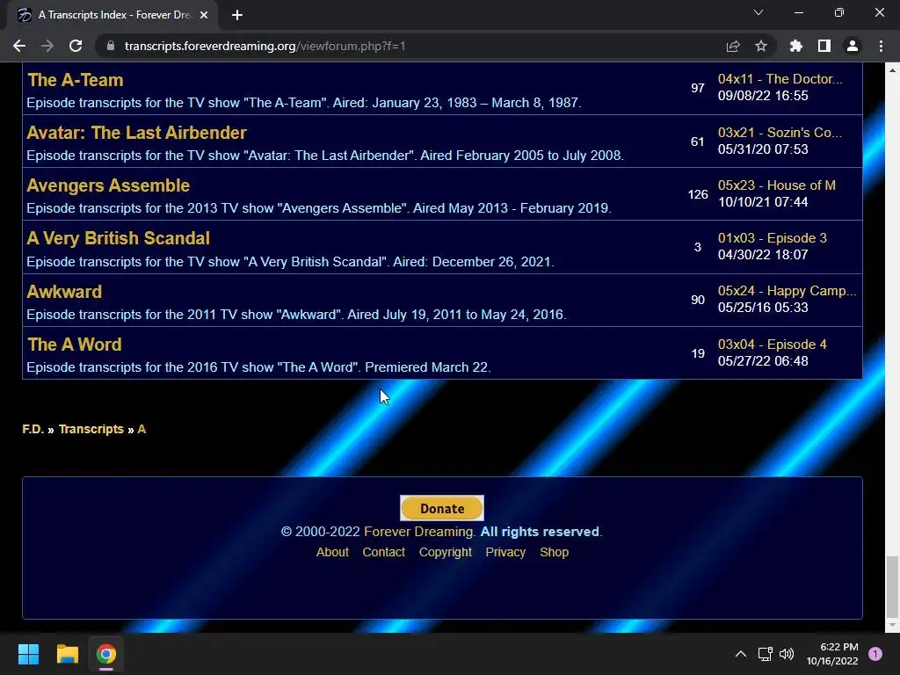Click timestamp 05/25/16 05:33

[763, 308]
